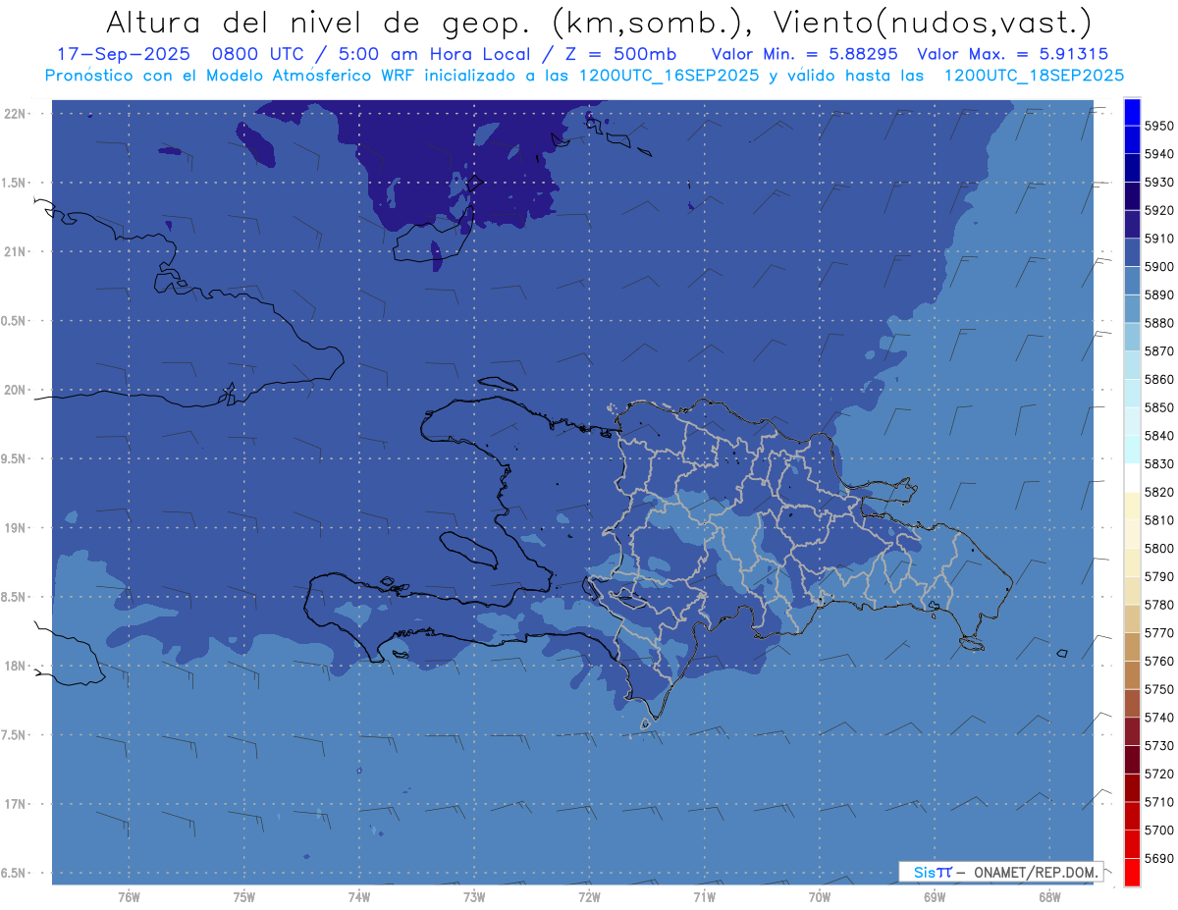
Task: Click the 5950 colorbar label
Action: click(1158, 126)
